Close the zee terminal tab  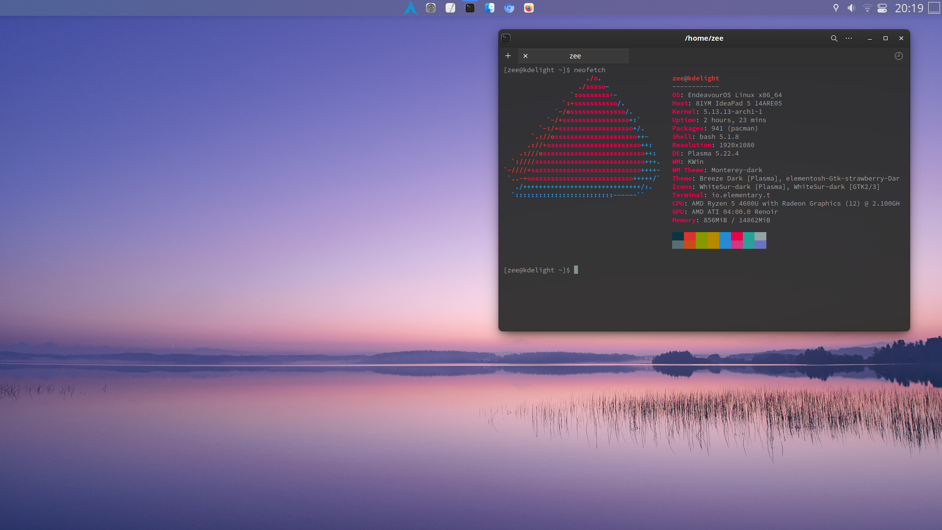point(525,56)
